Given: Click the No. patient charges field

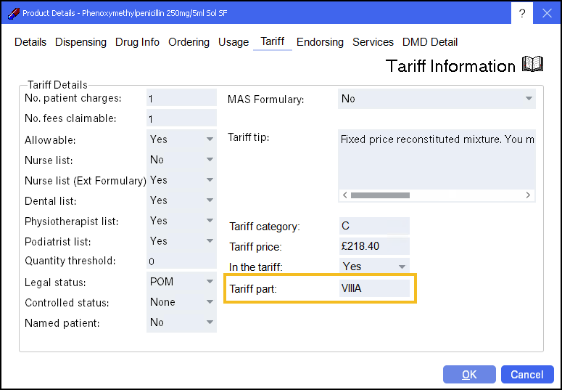Looking at the screenshot, I should pos(181,99).
